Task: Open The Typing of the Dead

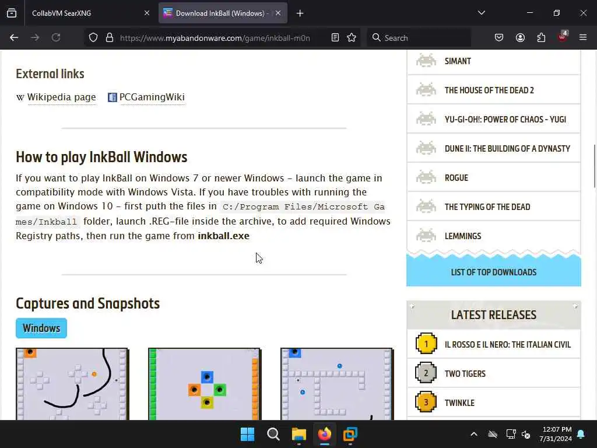Action: point(487,207)
